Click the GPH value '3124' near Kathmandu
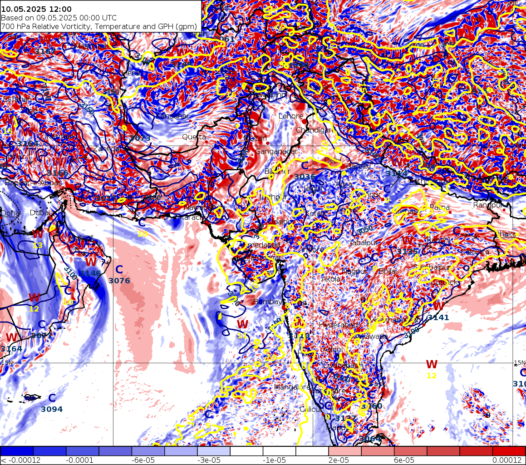Image resolution: width=526 pixels, height=465 pixels. [397, 173]
